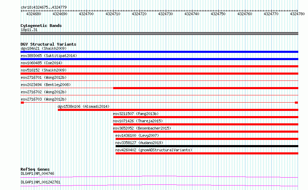Click the DGV Structural Variants track title
This screenshot has width=308, height=190.
tap(48, 44)
